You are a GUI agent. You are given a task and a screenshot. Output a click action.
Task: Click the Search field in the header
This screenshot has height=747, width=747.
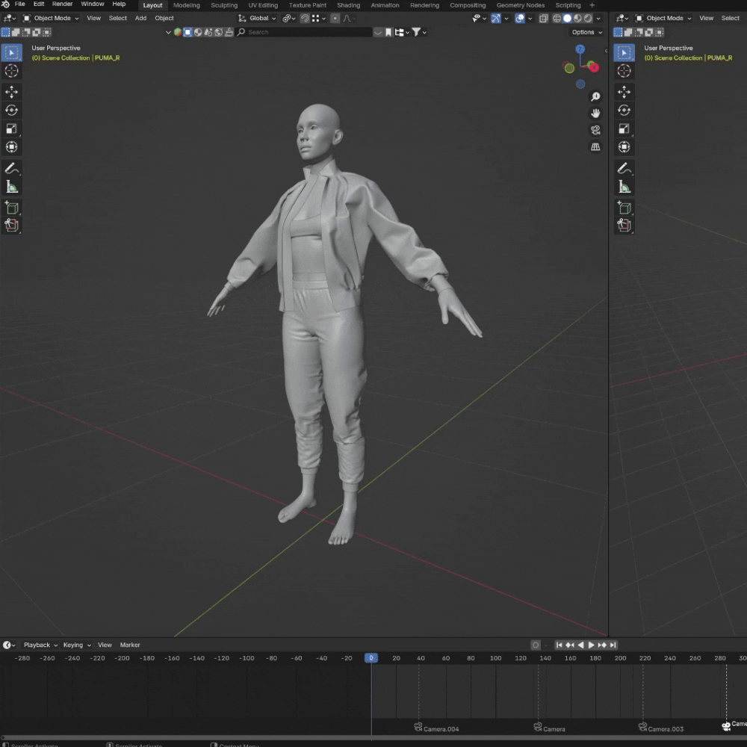coord(305,32)
